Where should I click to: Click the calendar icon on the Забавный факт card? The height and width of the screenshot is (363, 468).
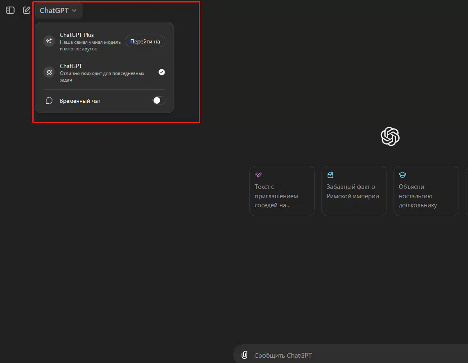coord(330,175)
